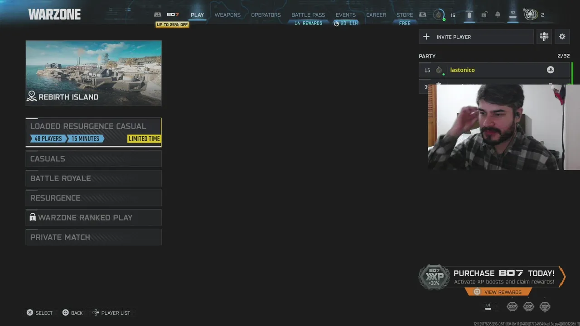Open the PRIVATE MATCH option

tap(93, 237)
